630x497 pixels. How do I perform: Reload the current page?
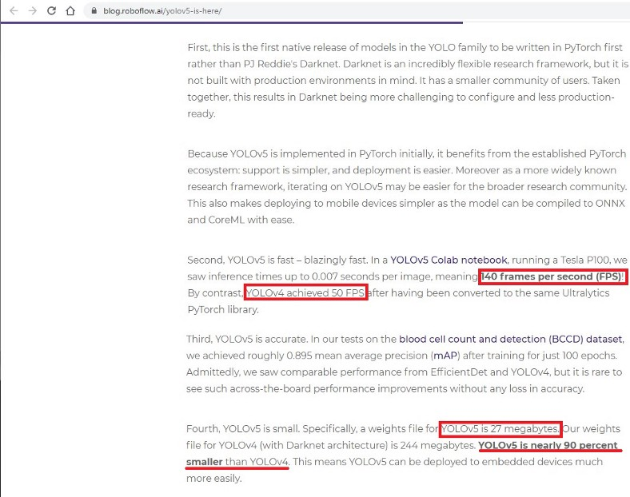pyautogui.click(x=51, y=11)
